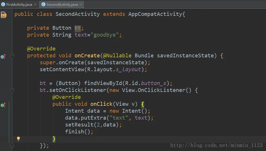Click the setContentView method call

tap(62, 69)
